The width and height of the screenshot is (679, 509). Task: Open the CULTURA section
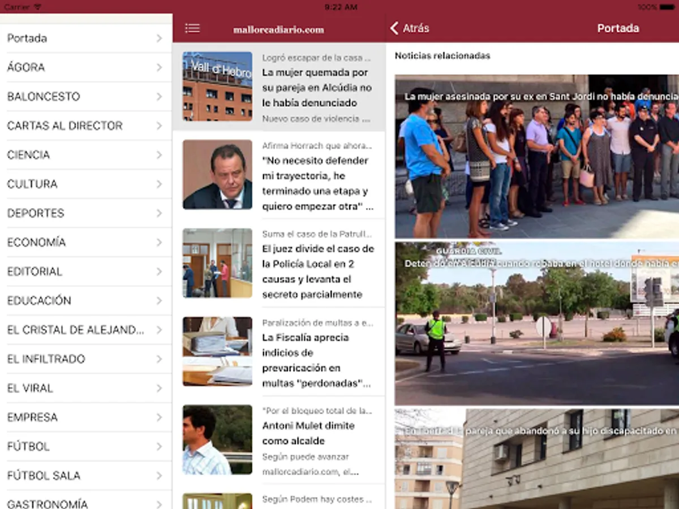click(x=86, y=184)
